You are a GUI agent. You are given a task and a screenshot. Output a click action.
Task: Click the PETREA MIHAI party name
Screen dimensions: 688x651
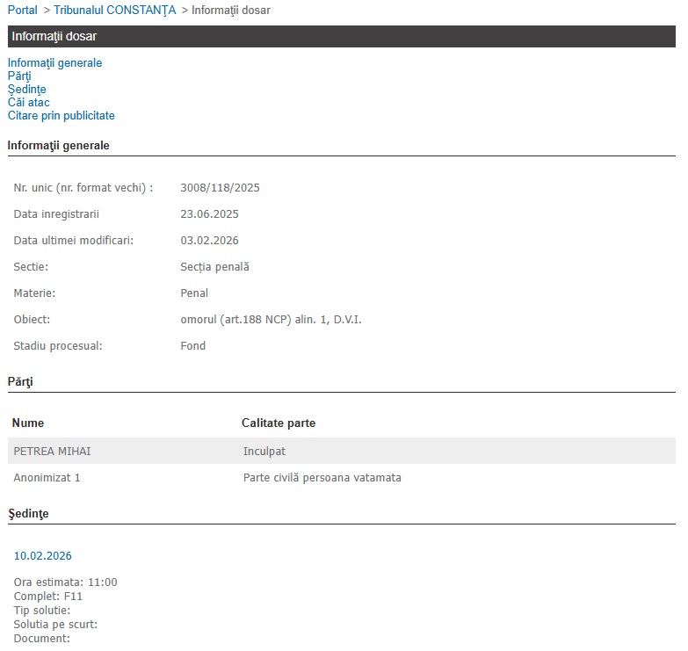52,452
